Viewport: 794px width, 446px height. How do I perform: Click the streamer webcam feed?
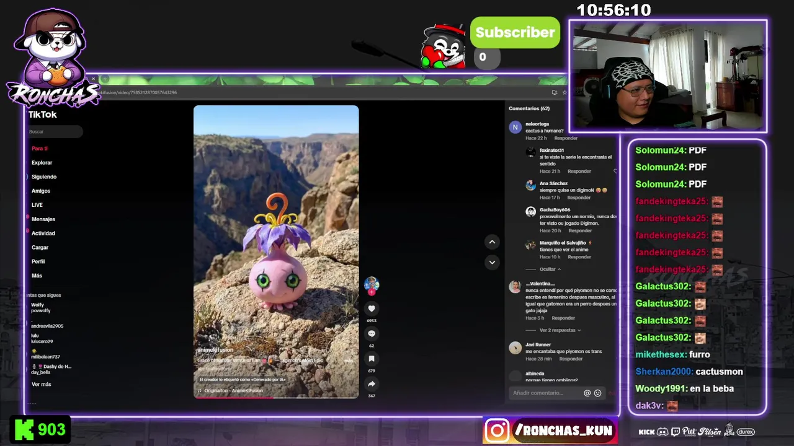point(668,76)
